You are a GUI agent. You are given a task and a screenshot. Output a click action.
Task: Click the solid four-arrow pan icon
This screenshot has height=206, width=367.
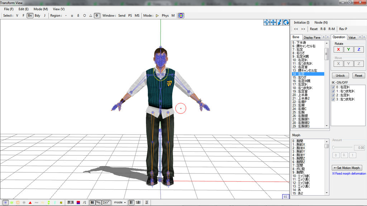(x=273, y=23)
